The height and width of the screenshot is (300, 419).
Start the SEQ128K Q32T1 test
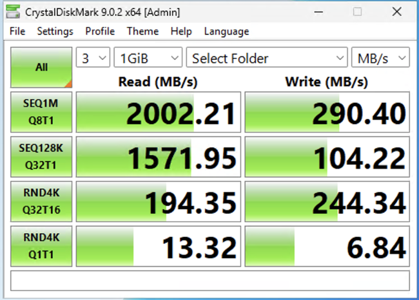pos(41,156)
